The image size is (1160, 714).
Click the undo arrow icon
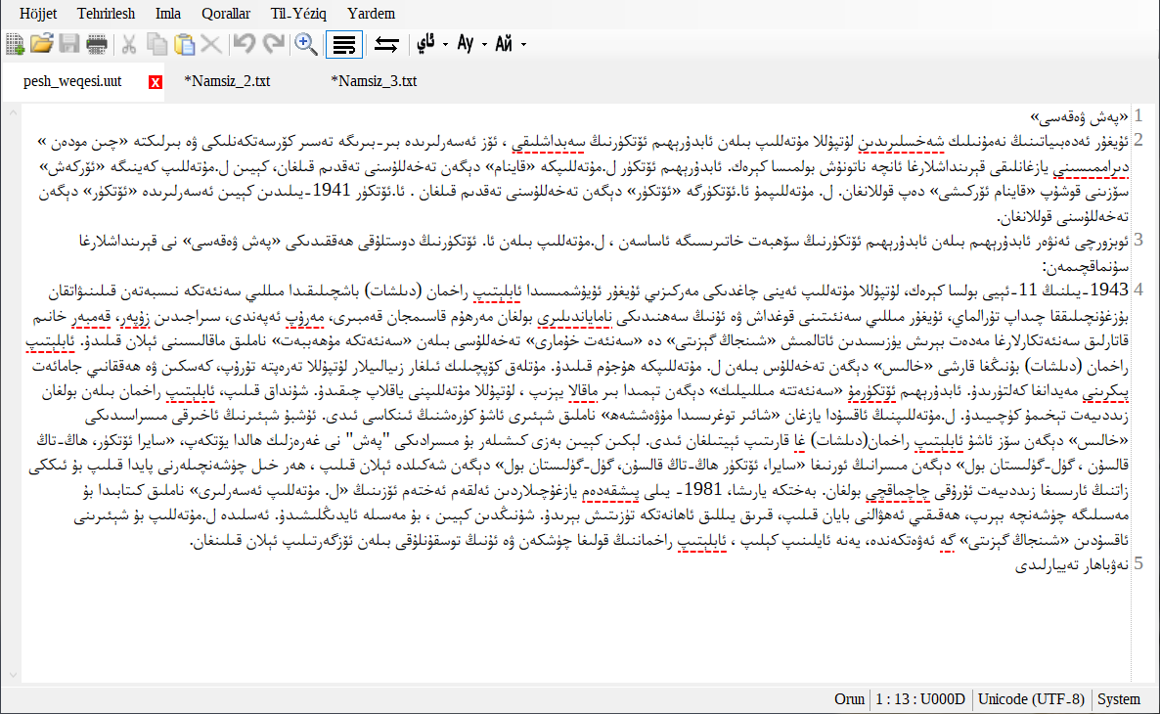tap(245, 44)
